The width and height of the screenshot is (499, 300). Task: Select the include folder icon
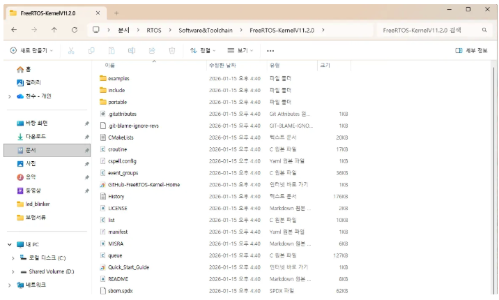pos(102,90)
